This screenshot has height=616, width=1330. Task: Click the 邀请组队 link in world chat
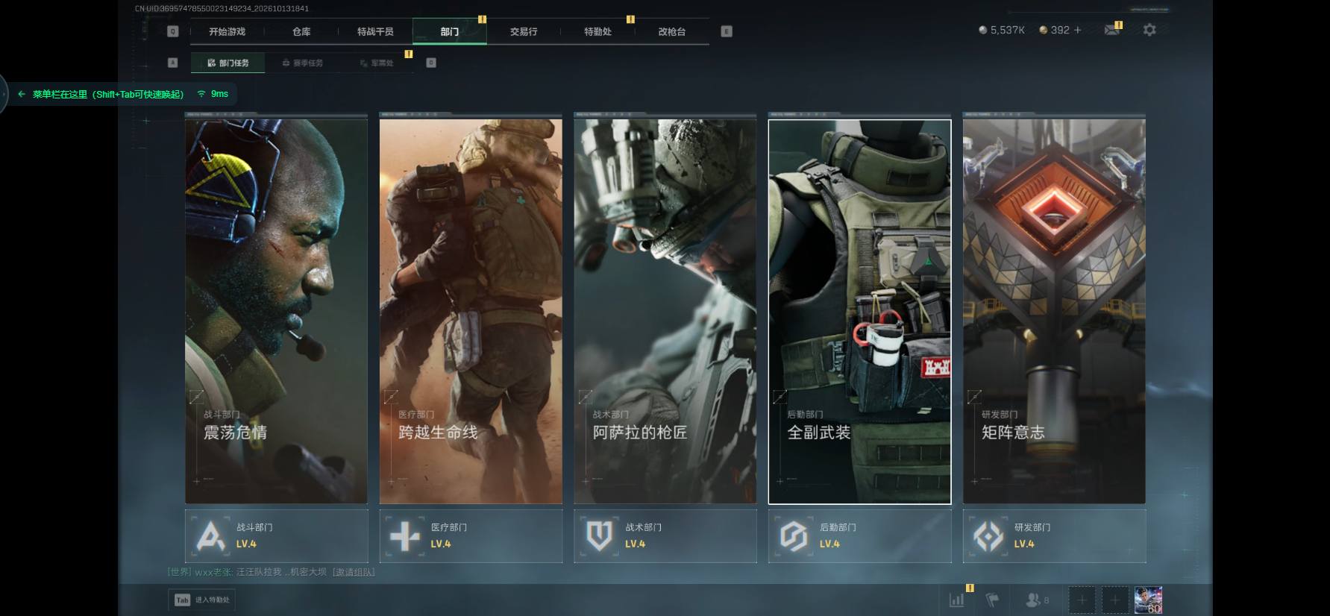354,572
